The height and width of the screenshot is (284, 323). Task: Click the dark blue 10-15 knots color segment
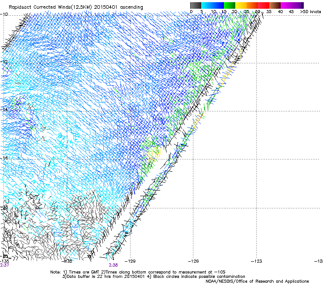218,5
